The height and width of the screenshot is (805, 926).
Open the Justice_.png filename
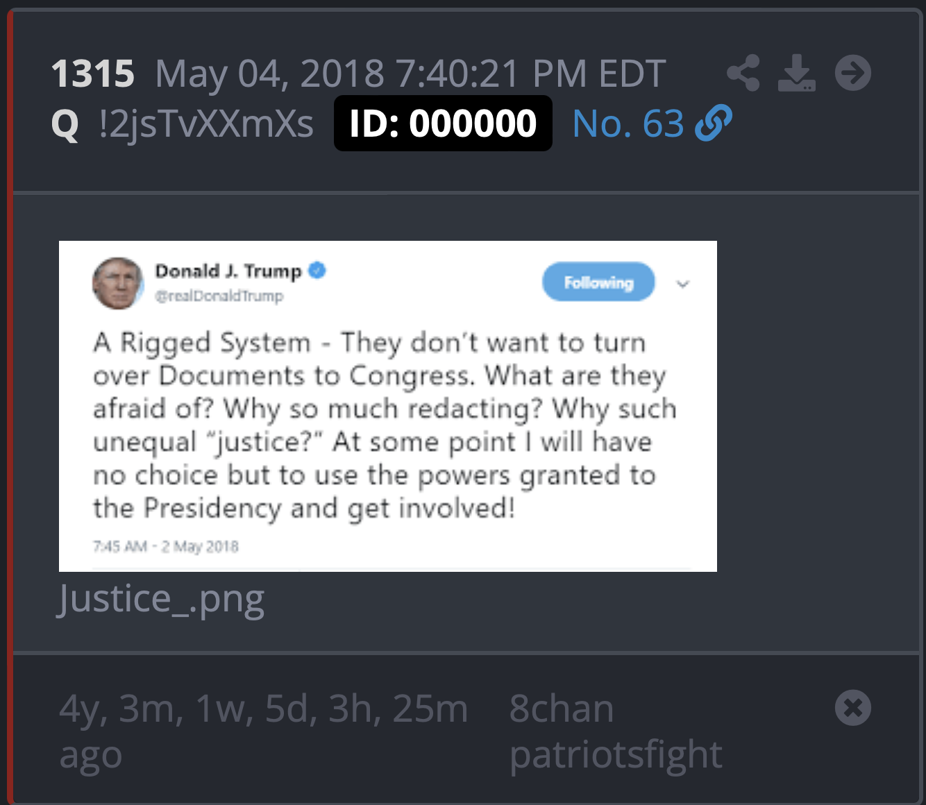click(161, 600)
